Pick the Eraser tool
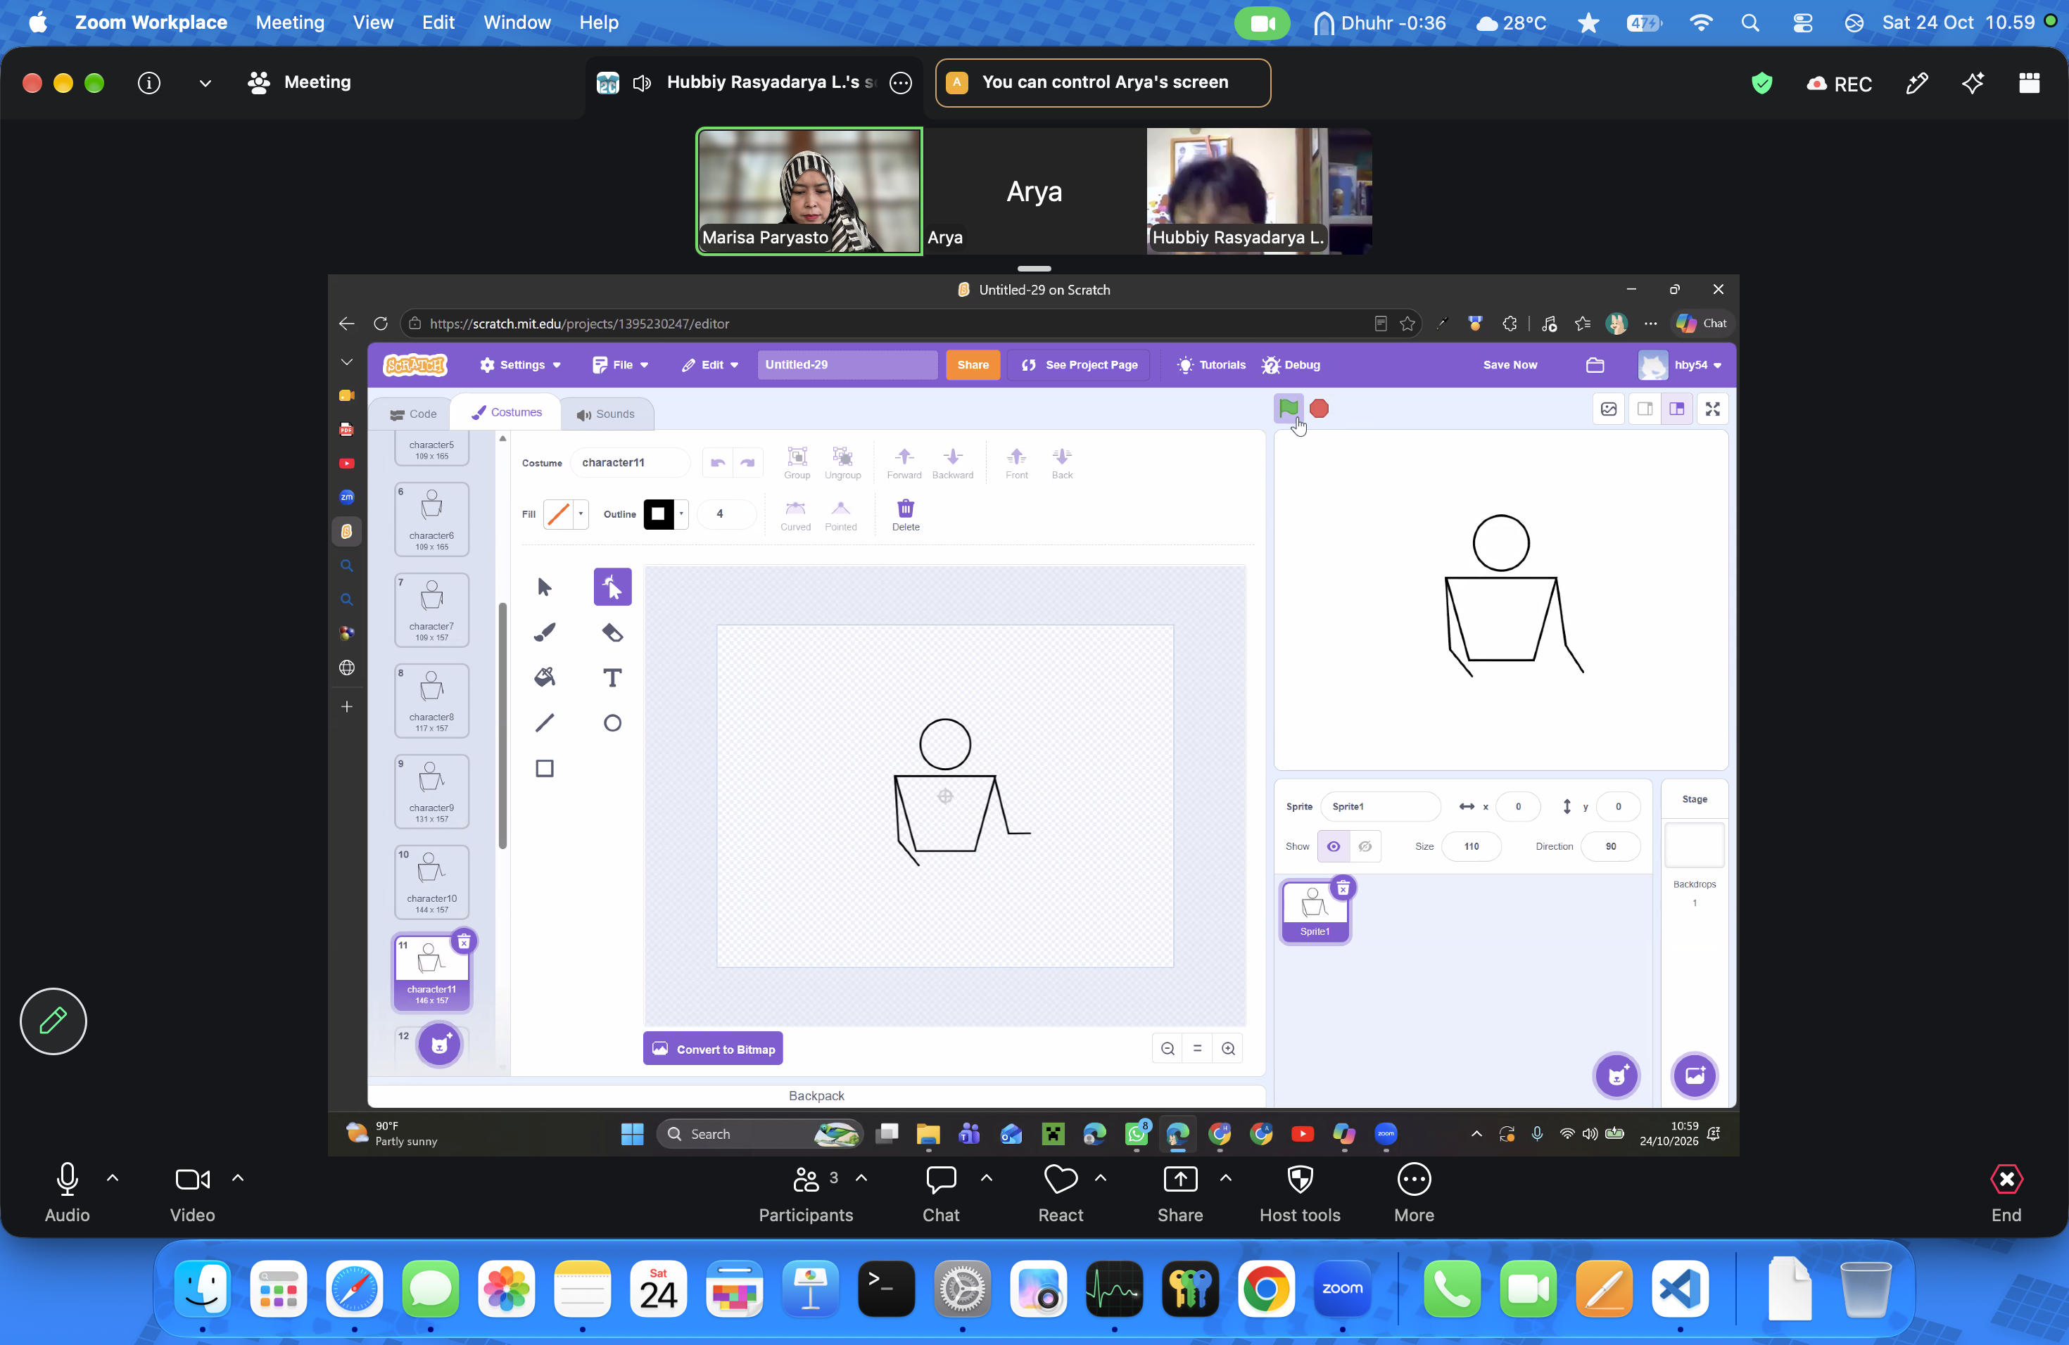The height and width of the screenshot is (1345, 2069). [612, 632]
